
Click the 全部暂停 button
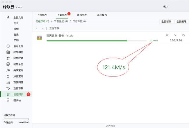(x=166, y=22)
